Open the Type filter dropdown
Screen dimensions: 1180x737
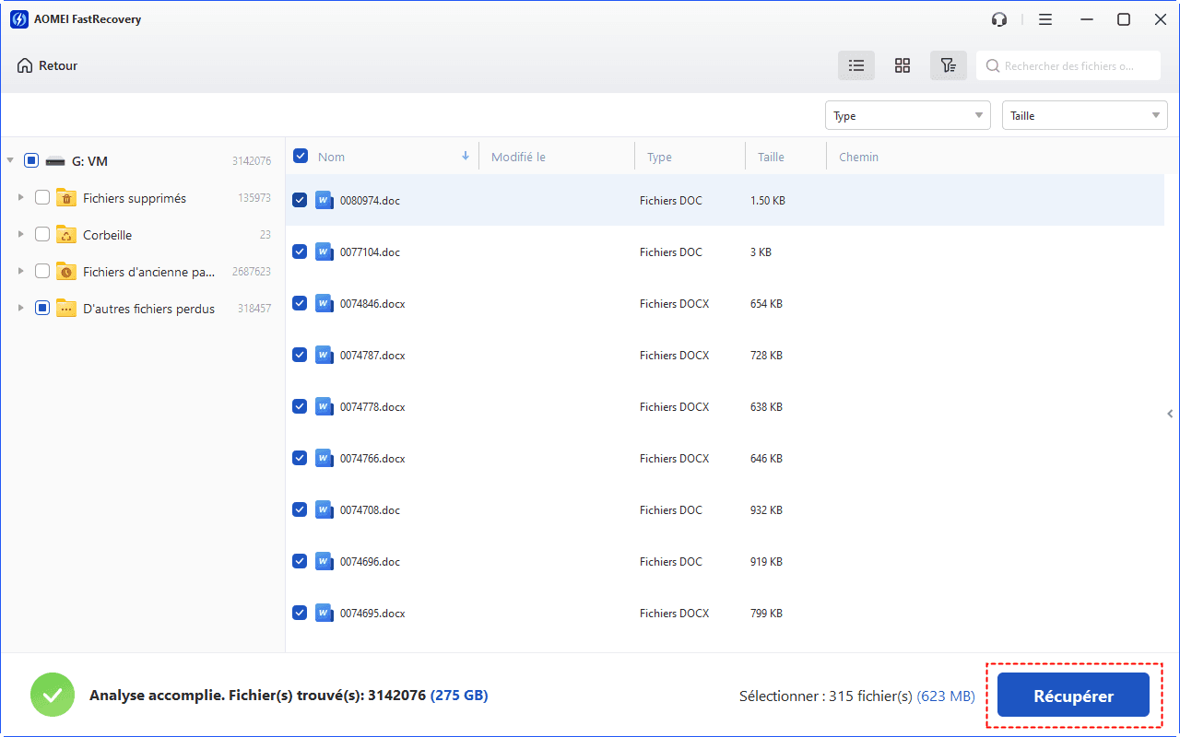(907, 115)
